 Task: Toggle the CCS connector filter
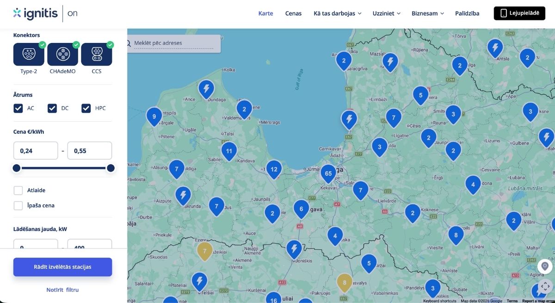click(x=97, y=54)
